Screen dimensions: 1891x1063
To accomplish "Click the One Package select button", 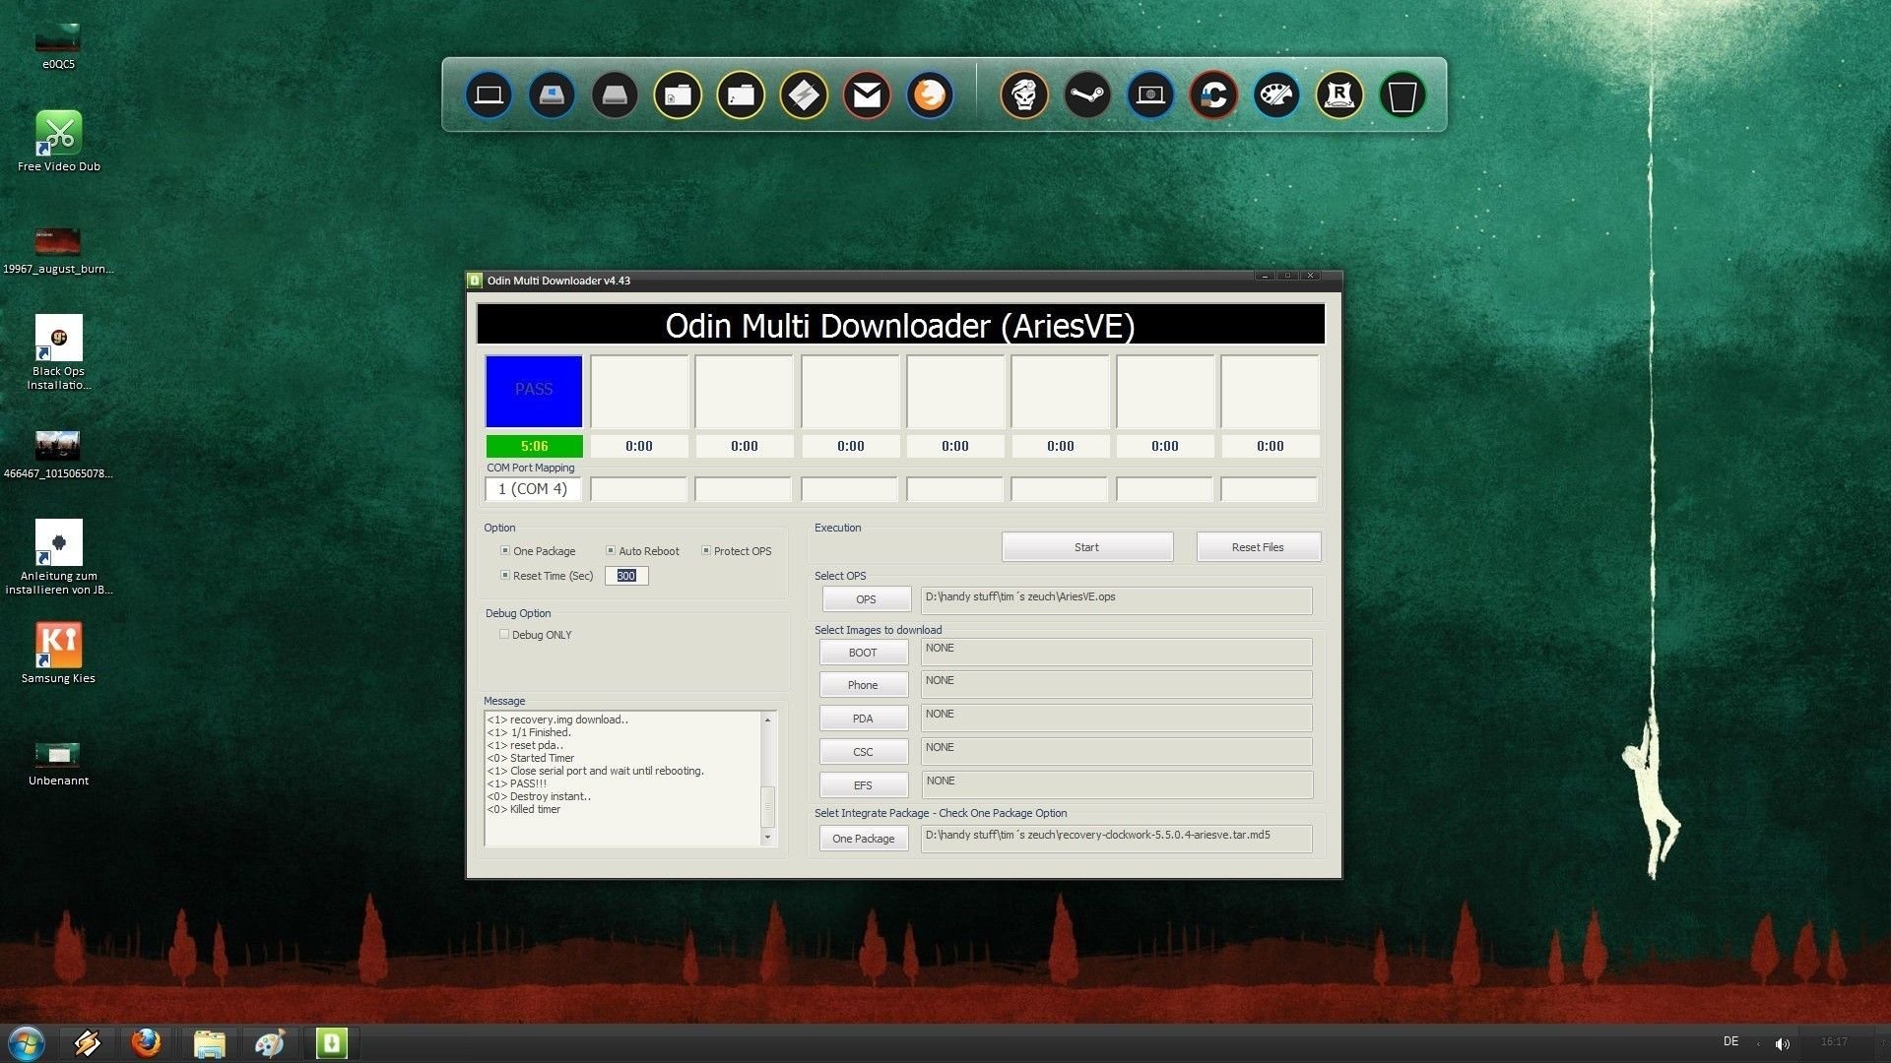I will point(863,839).
